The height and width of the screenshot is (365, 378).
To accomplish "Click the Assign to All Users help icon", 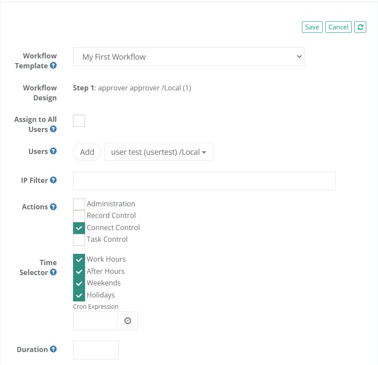I will pyautogui.click(x=53, y=130).
